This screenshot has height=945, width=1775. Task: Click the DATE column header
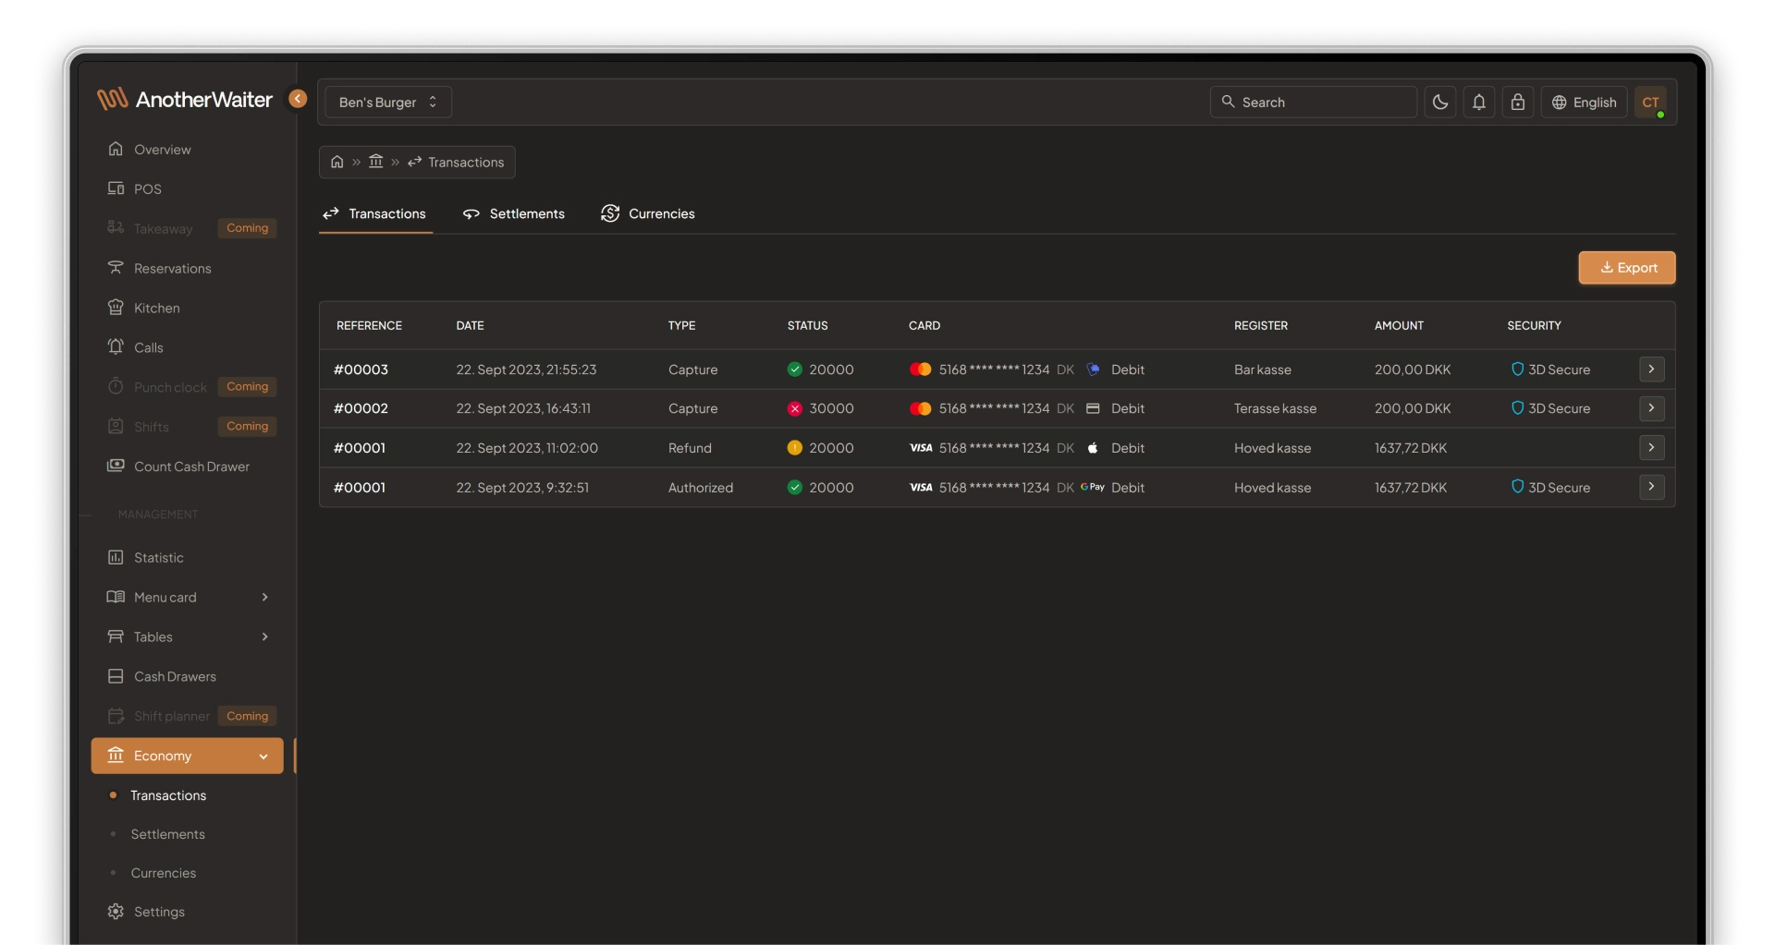tap(470, 326)
